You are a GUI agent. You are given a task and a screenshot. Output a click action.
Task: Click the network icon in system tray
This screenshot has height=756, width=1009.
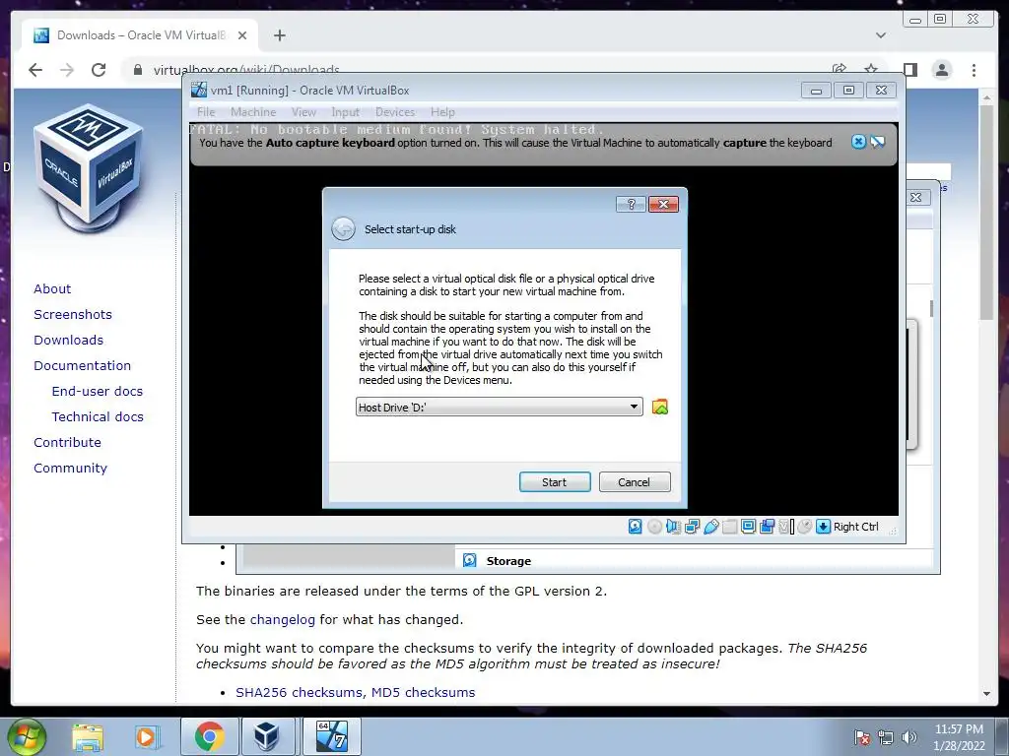[x=886, y=737]
